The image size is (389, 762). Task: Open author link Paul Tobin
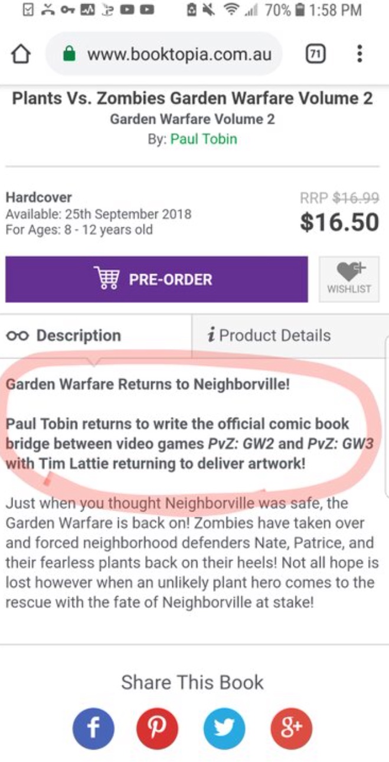coord(204,139)
